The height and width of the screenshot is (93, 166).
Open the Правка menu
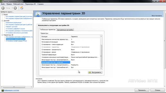9,4
